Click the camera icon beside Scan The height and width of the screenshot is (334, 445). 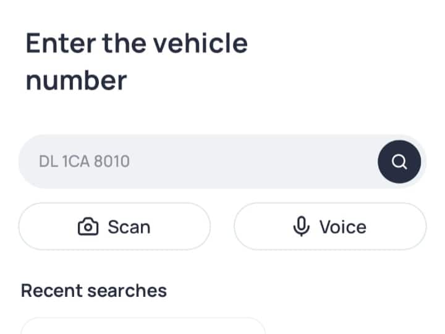tap(88, 227)
